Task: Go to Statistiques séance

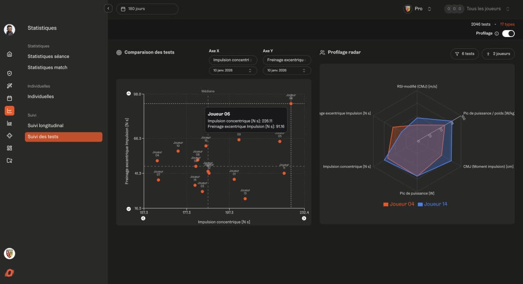Action: 48,56
